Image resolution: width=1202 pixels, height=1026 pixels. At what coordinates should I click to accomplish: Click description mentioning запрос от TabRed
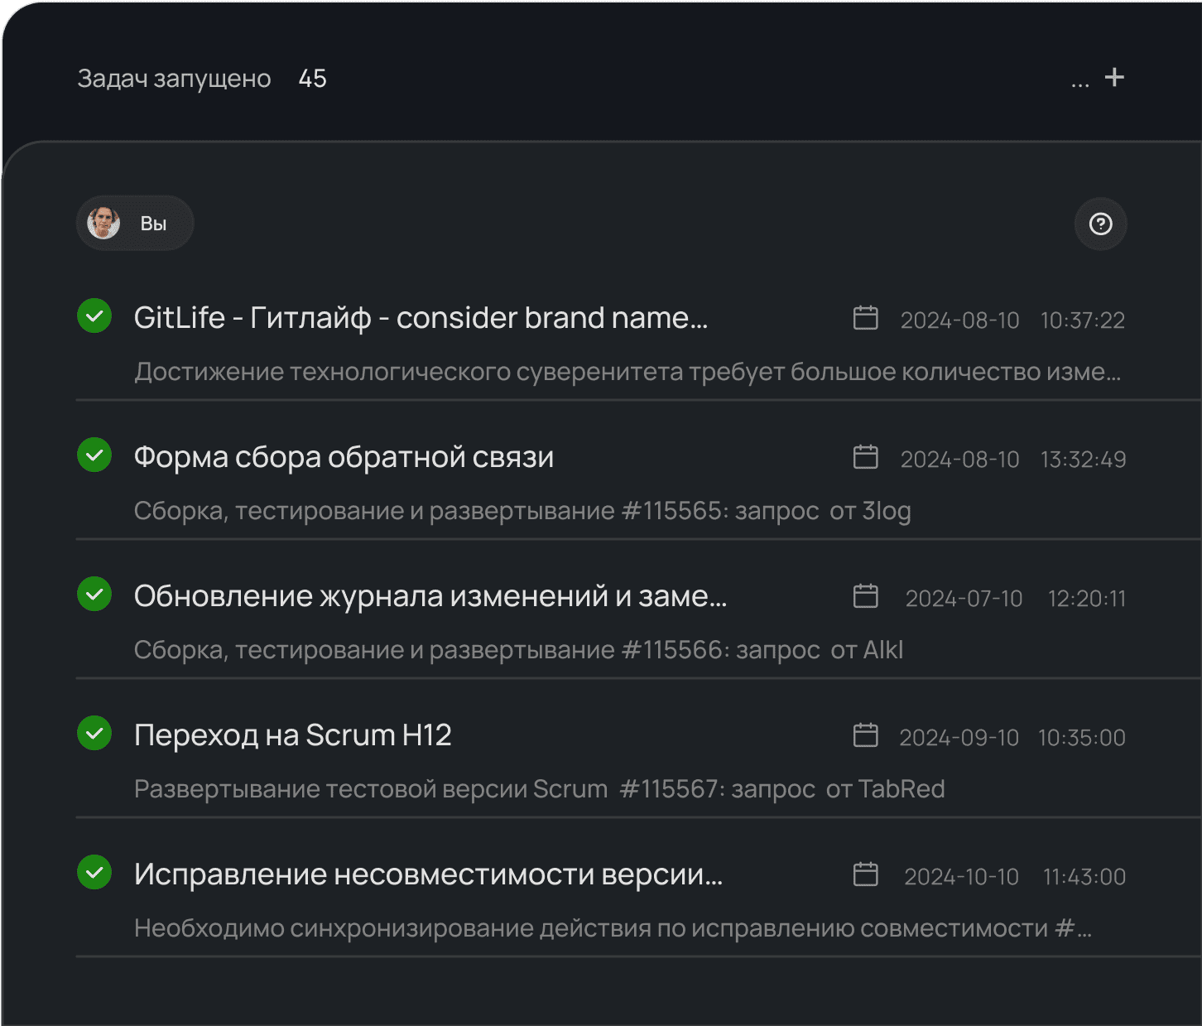pyautogui.click(x=539, y=789)
